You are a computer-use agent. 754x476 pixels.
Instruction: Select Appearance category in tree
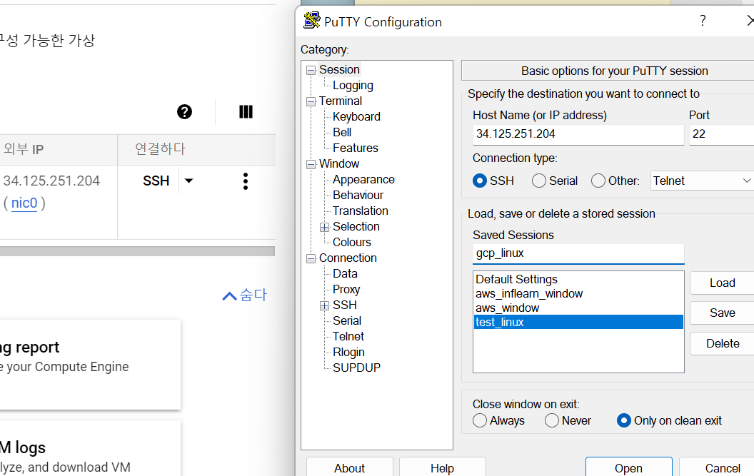[x=363, y=179]
